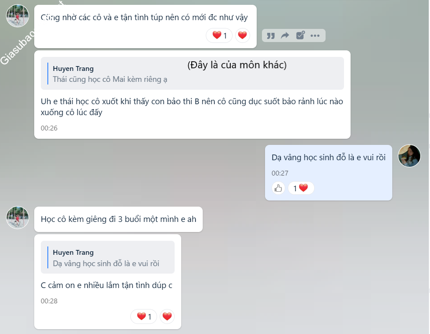Screen dimensions: 430x334
Task: Add heart reaction to first message
Action: (x=242, y=35)
